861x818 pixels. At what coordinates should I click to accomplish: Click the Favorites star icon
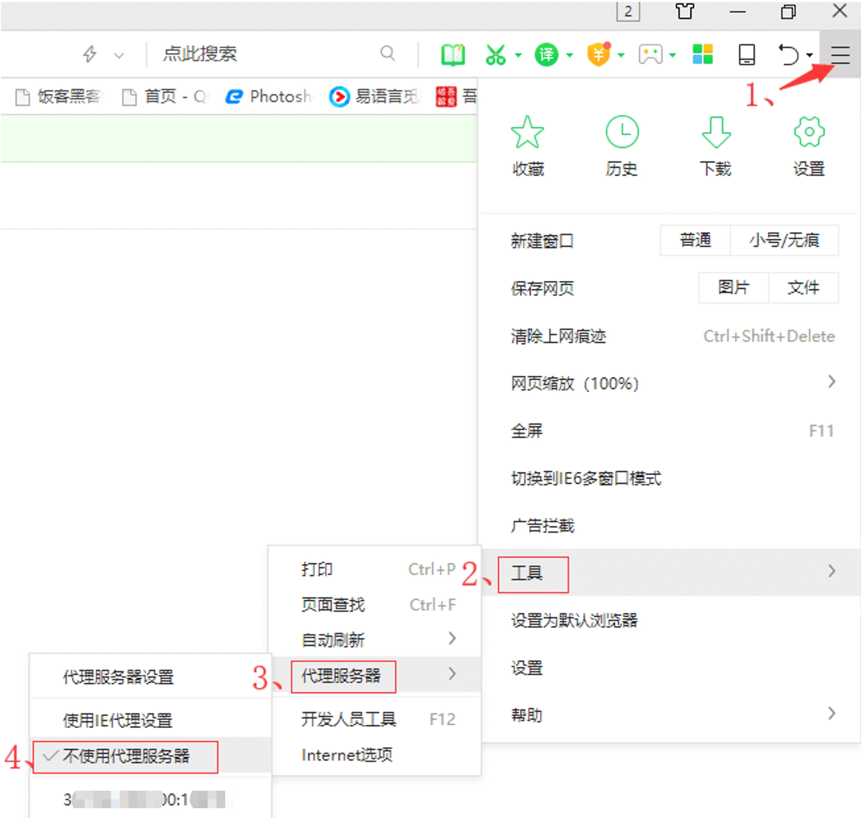point(527,132)
